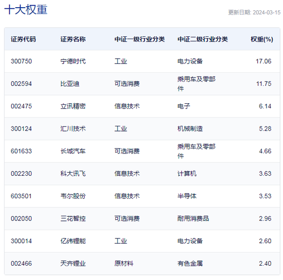The width and height of the screenshot is (283, 280).
Task: Click the weight value 6.14
Action: tap(265, 106)
